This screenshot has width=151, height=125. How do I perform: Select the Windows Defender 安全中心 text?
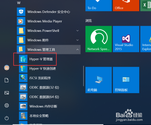pyautogui.click(x=49, y=12)
